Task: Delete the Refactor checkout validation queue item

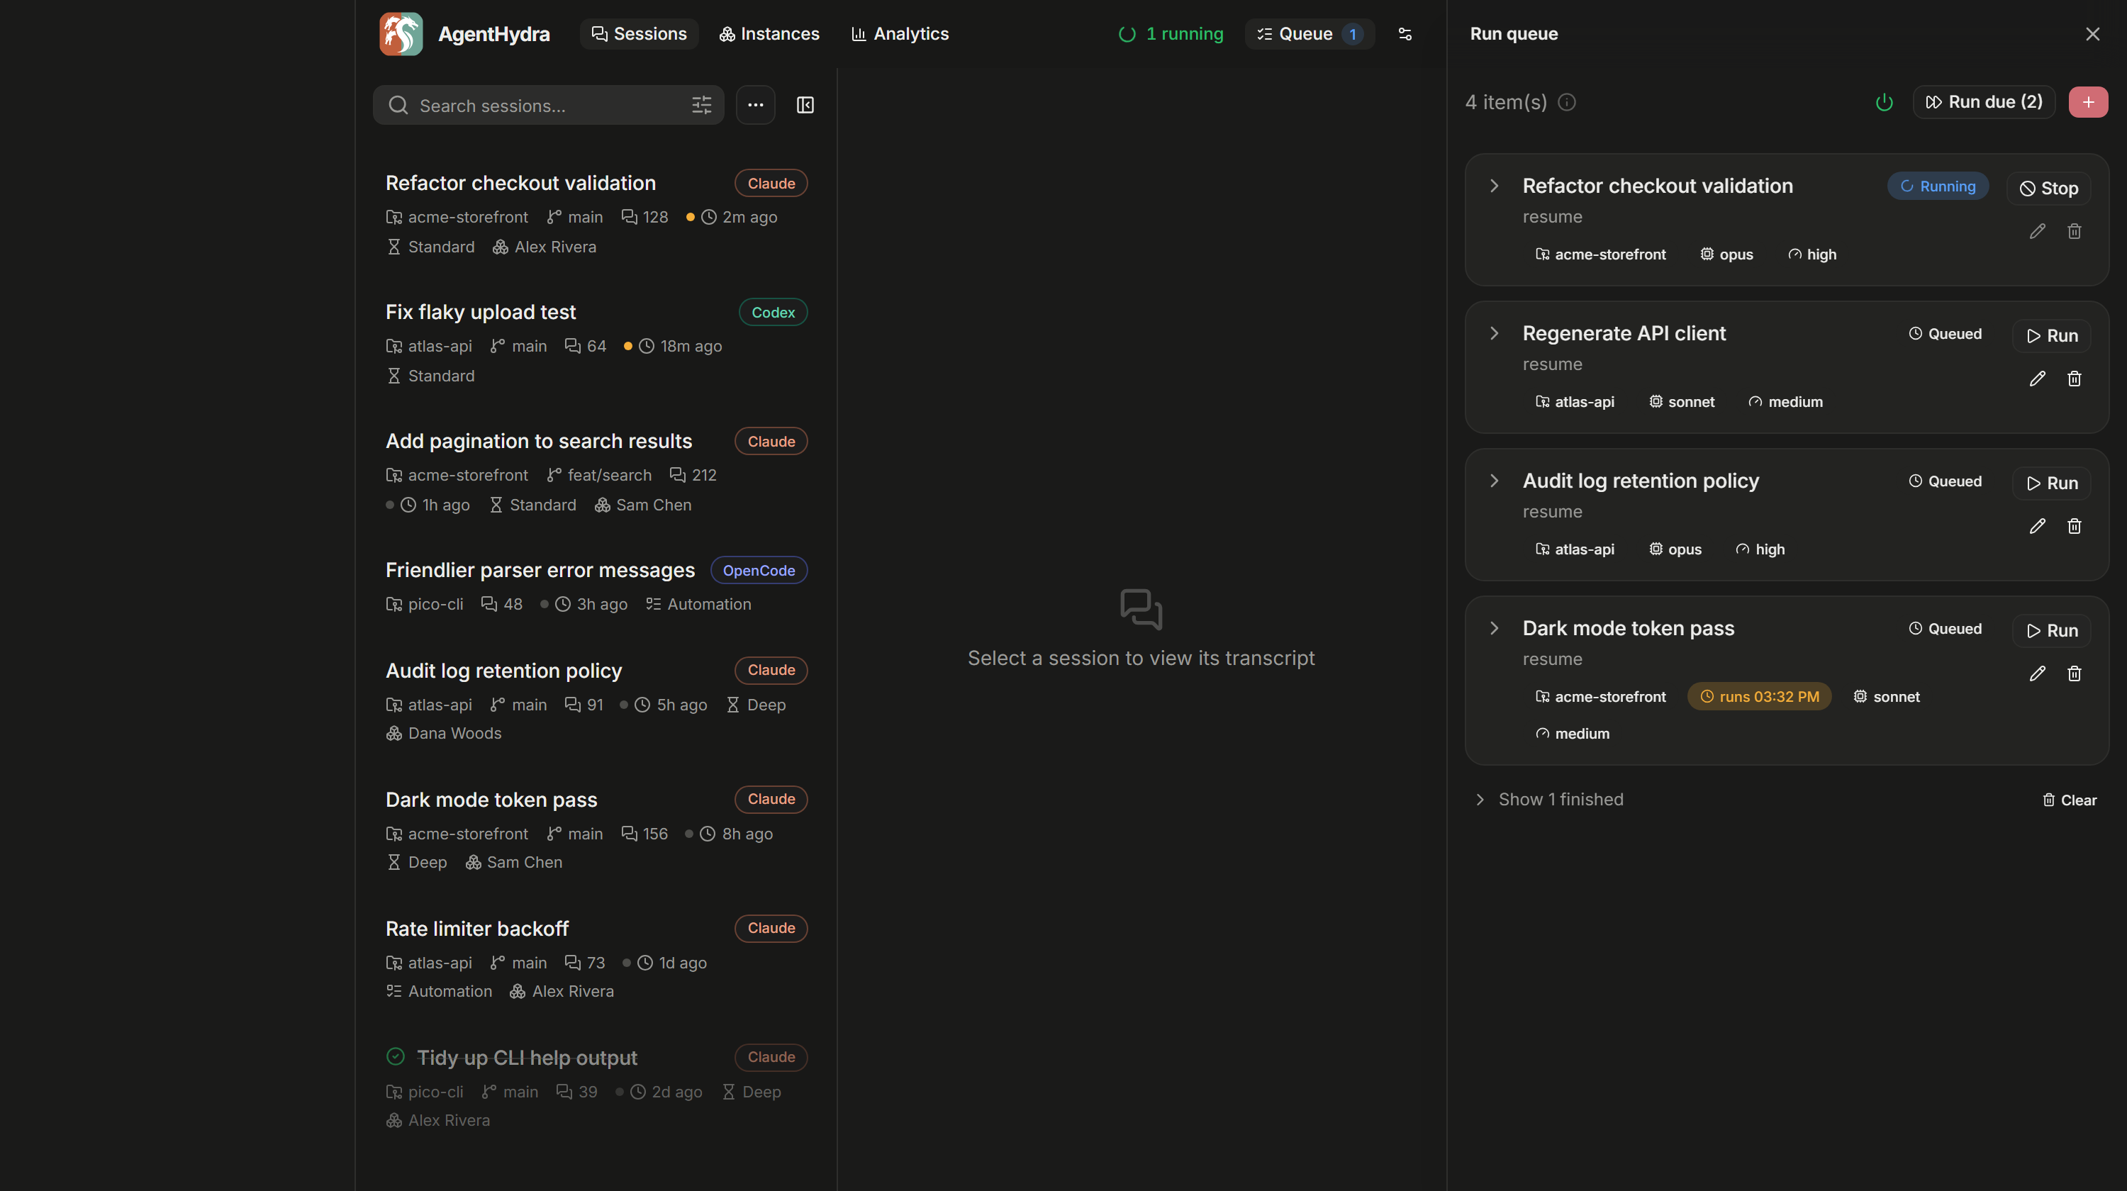Action: pyautogui.click(x=2073, y=231)
